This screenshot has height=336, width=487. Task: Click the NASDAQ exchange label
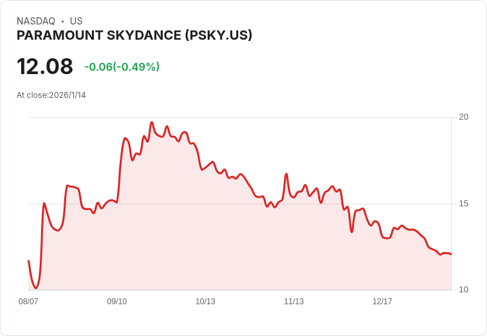pos(36,21)
